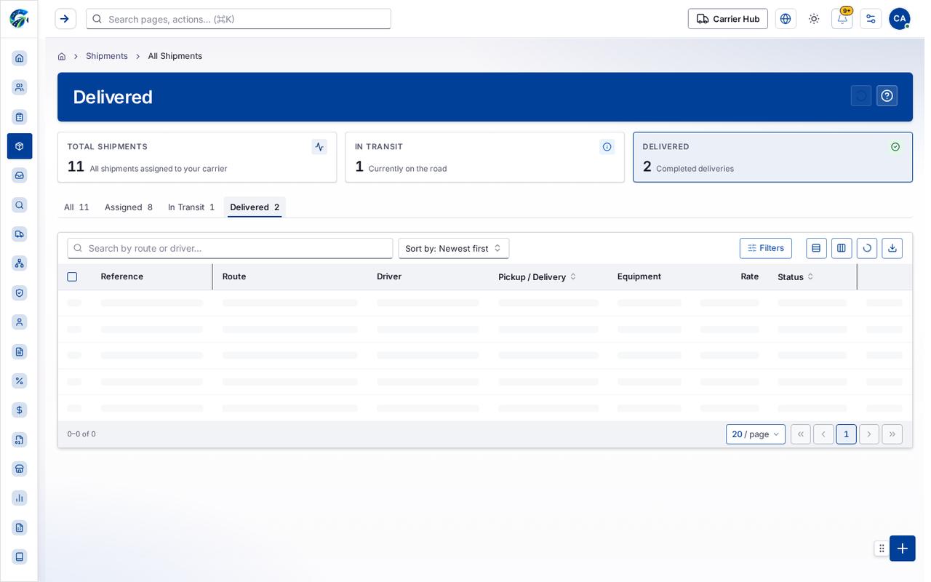Open the globe language selector

click(x=786, y=19)
